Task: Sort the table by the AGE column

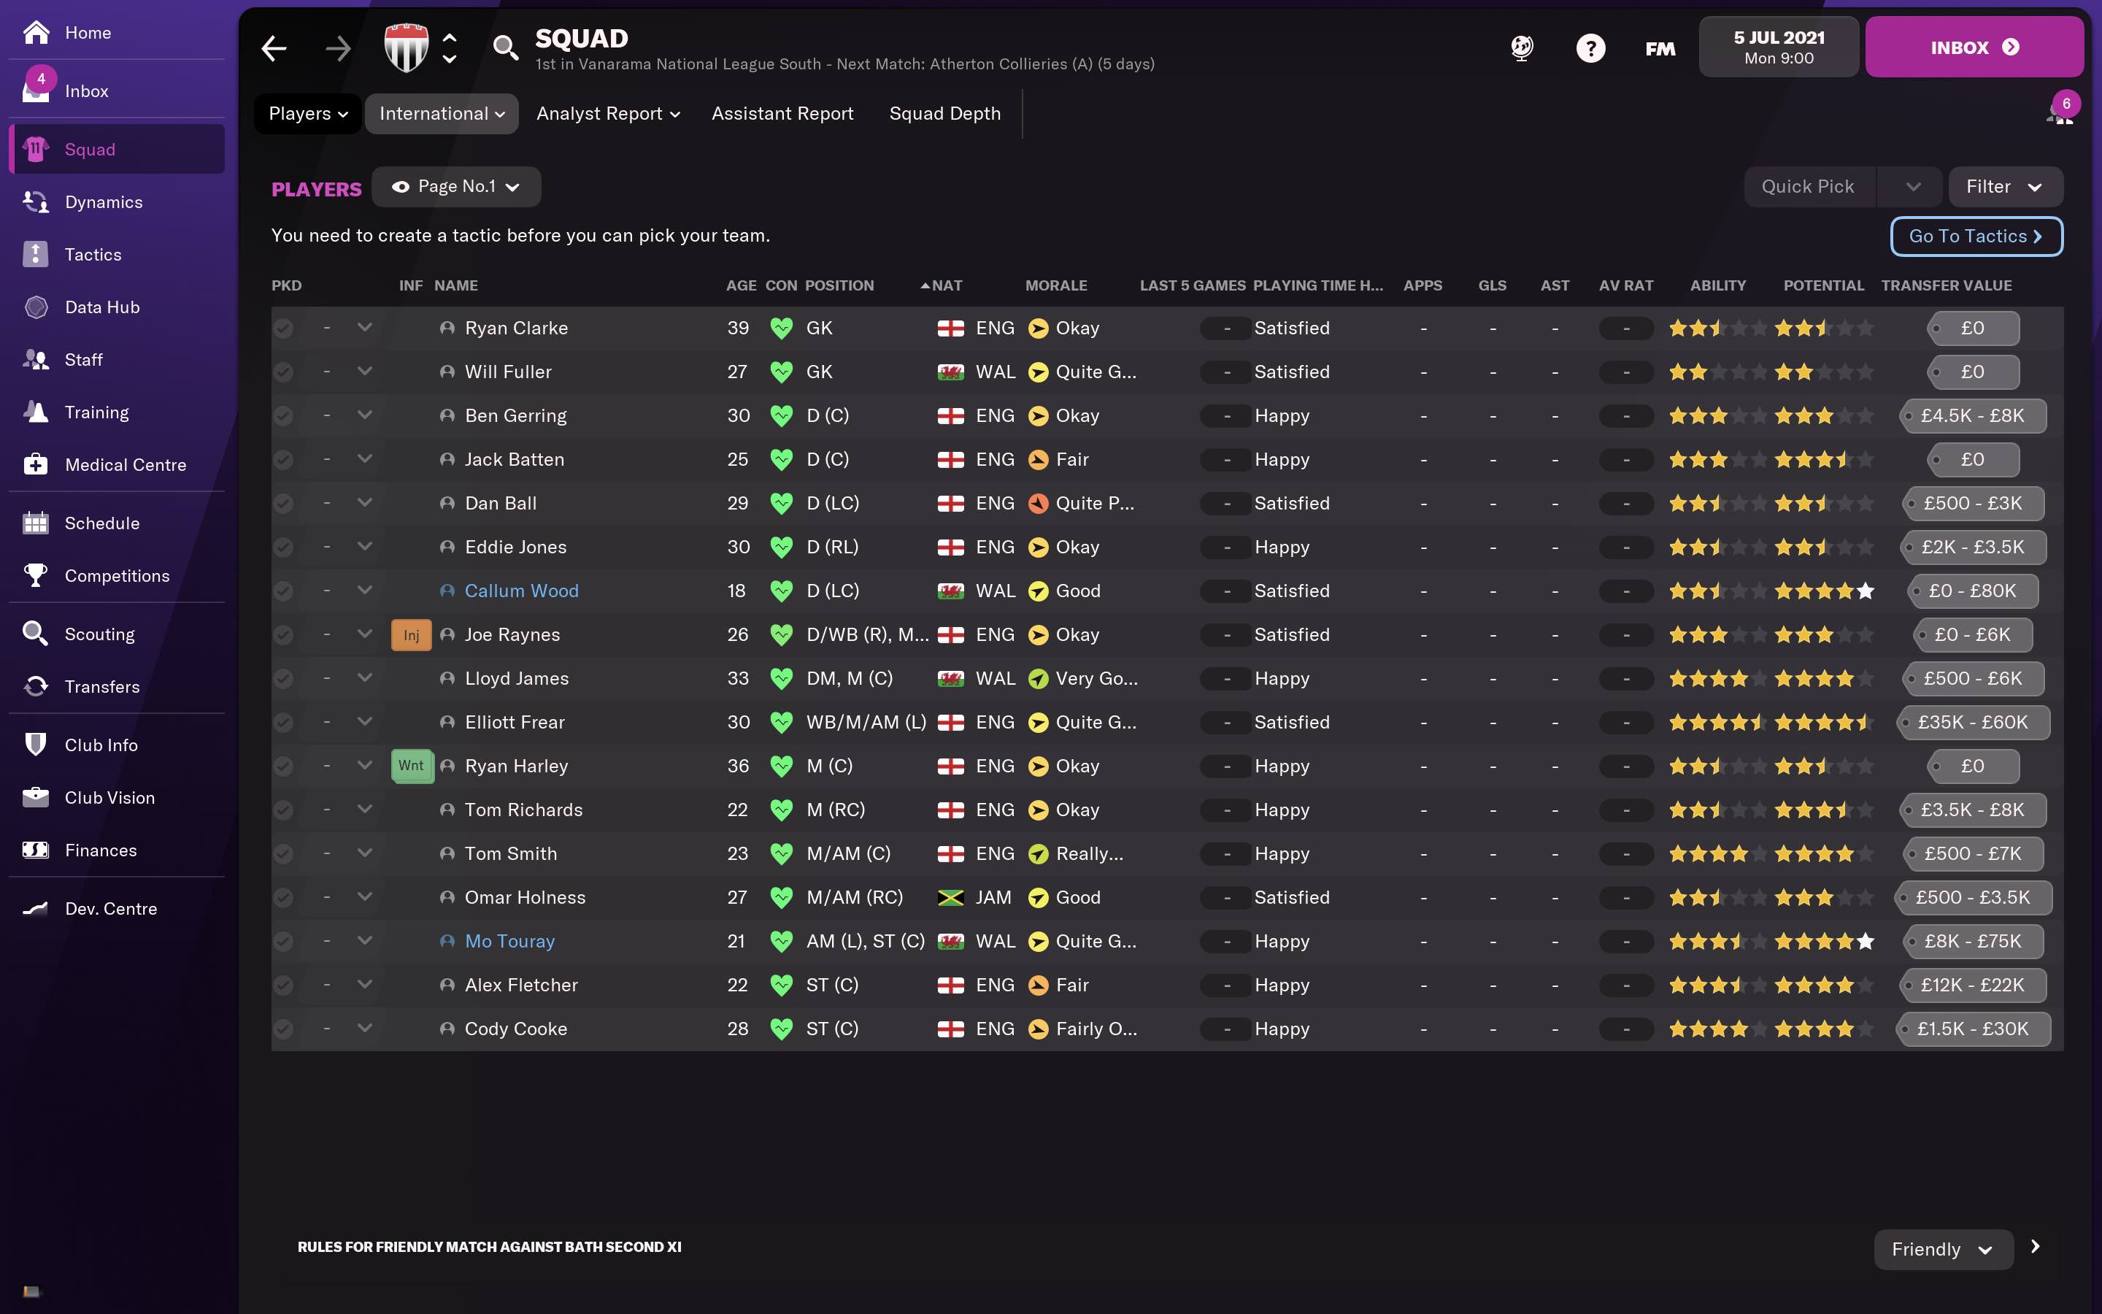Action: tap(740, 286)
